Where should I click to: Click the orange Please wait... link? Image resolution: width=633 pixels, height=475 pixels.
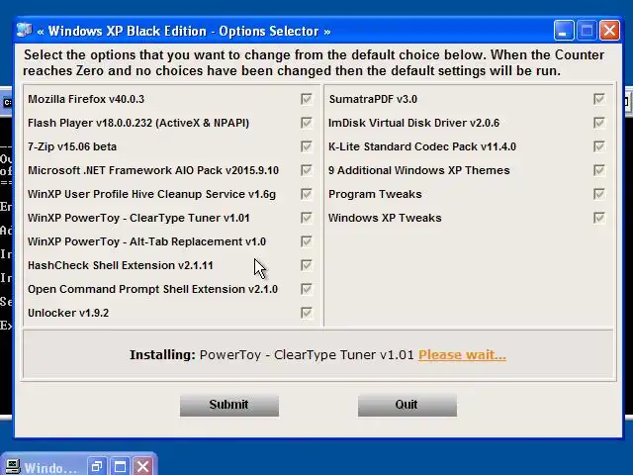tap(462, 355)
